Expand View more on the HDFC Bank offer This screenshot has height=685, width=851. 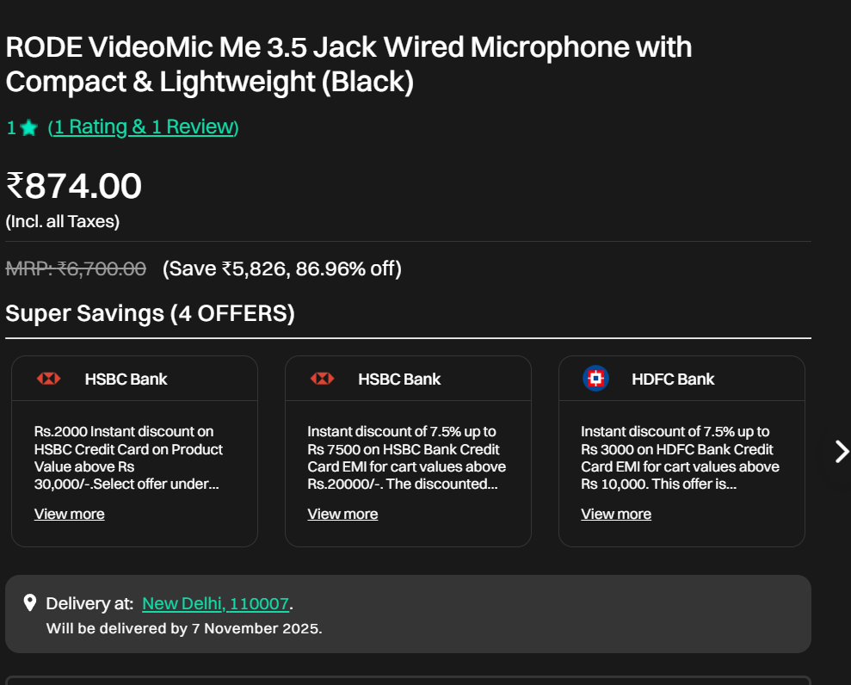(616, 514)
